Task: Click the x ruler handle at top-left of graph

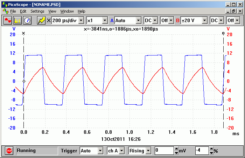Action: coord(23,34)
